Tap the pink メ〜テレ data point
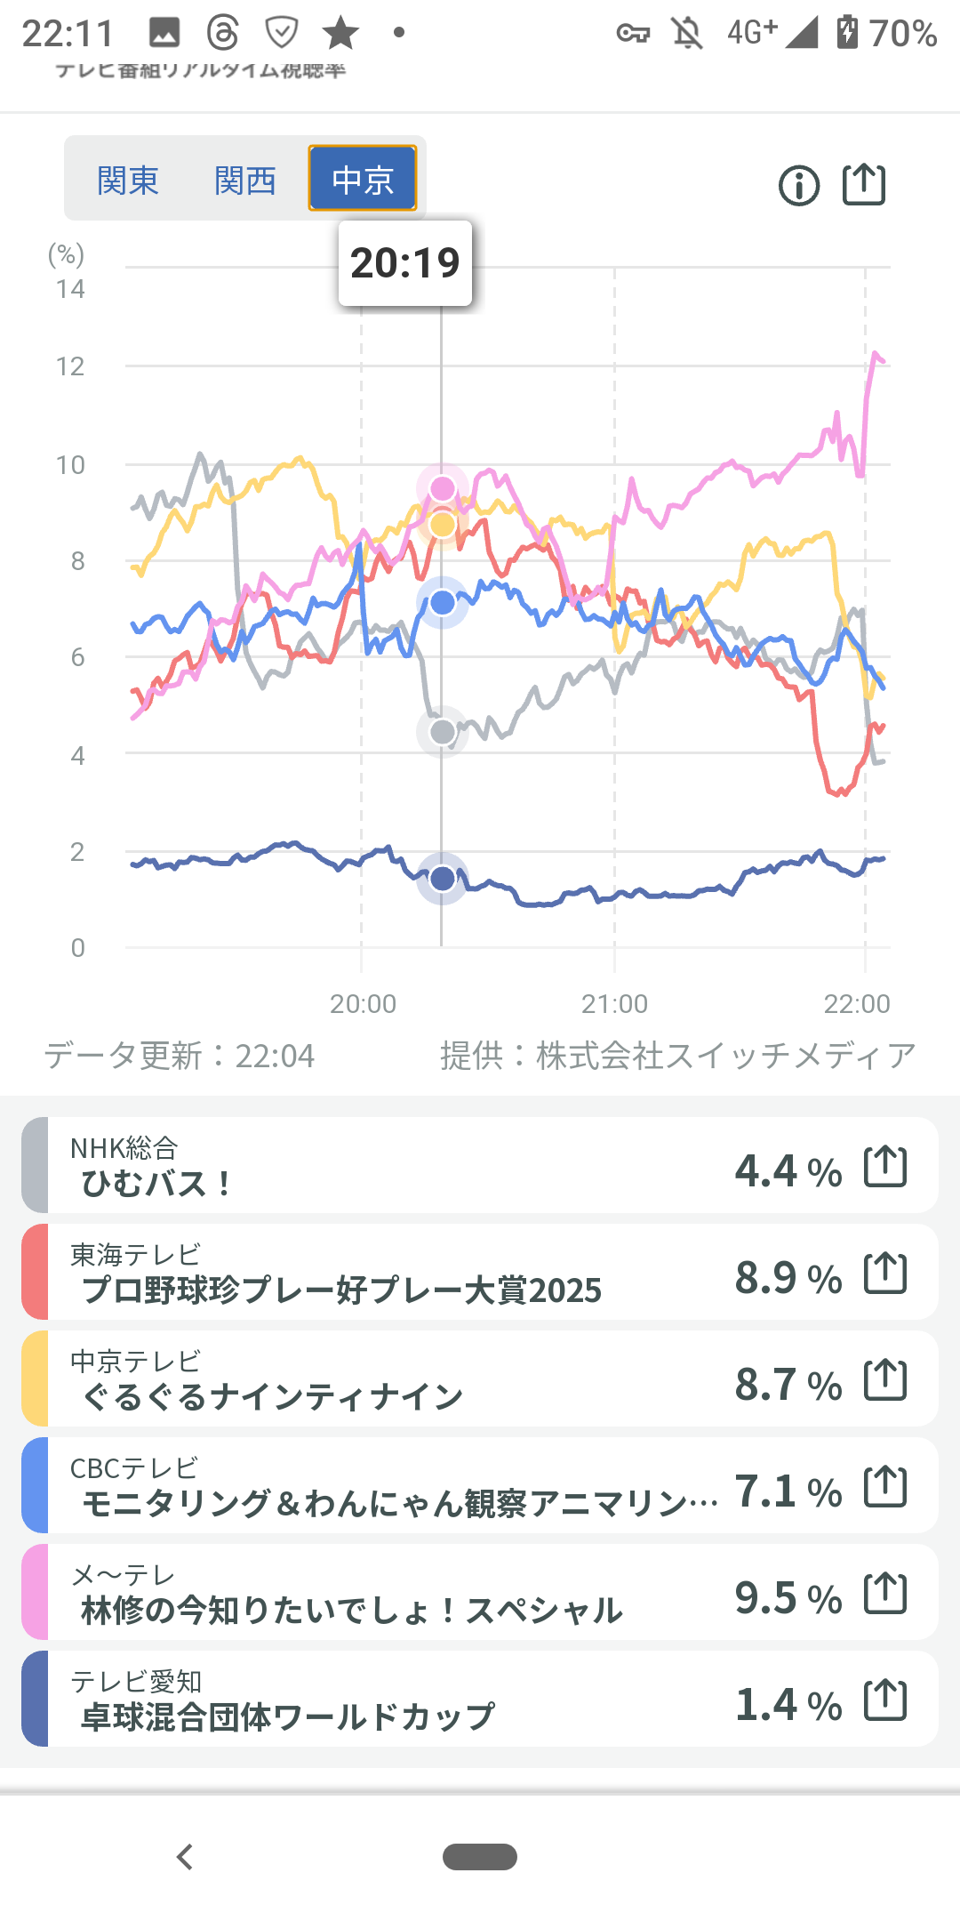The image size is (960, 1921). (442, 488)
